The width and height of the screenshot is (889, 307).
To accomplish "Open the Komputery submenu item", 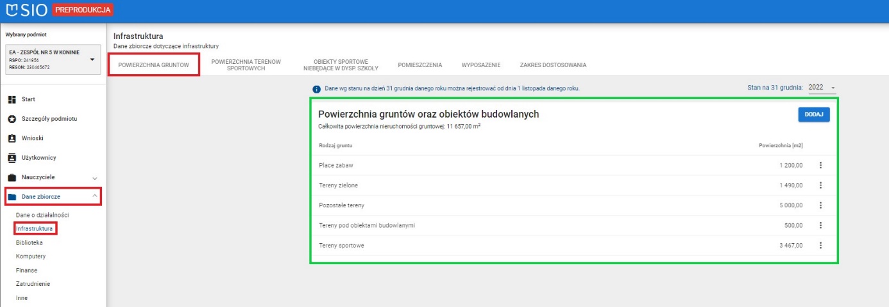I will click(x=31, y=256).
